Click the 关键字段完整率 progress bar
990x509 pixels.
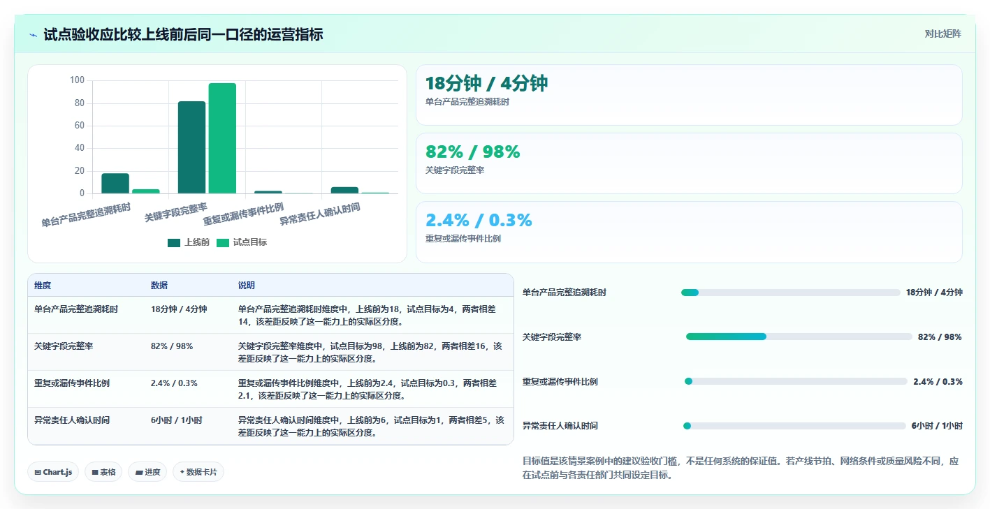tap(799, 337)
